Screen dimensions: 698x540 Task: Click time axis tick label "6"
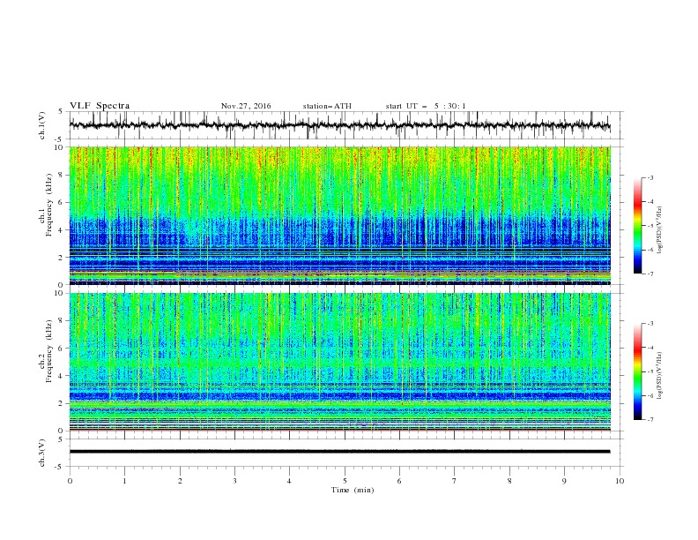tap(399, 481)
